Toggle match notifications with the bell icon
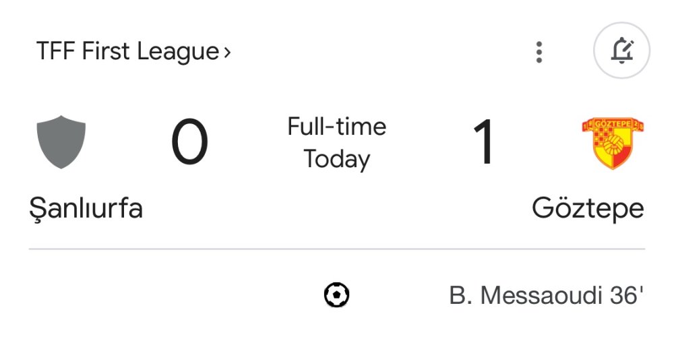Viewport: 674px width, 341px height. click(621, 52)
